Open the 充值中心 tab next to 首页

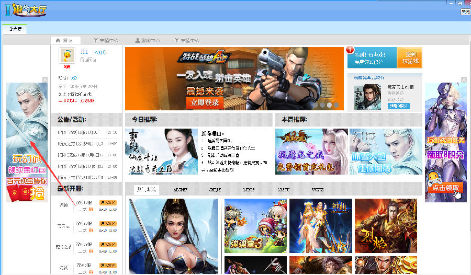[x=106, y=40]
